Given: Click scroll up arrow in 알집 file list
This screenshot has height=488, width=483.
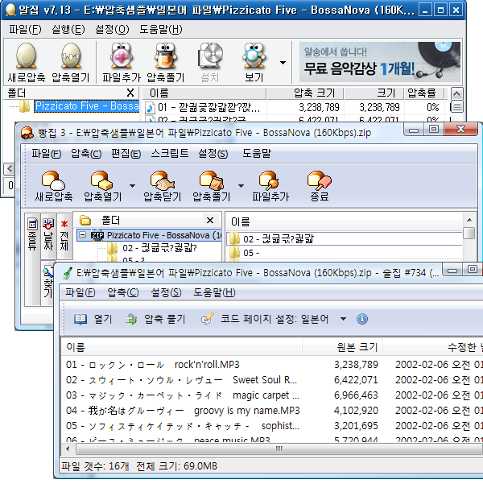Looking at the screenshot, I should point(457,93).
